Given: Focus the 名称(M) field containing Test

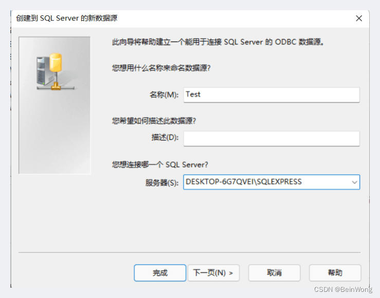Looking at the screenshot, I should 272,95.
